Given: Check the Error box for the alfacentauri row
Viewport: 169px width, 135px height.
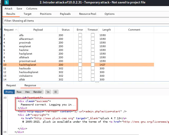Looking at the screenshot, I should tap(80, 39).
